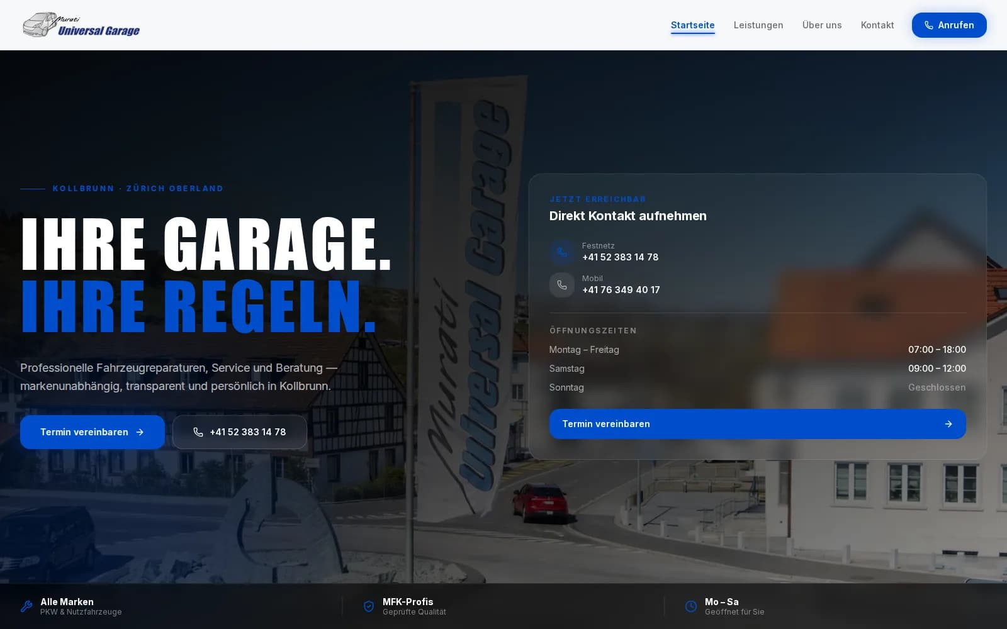Click the Direkt Kontakt aufnehmen heading

(x=628, y=216)
